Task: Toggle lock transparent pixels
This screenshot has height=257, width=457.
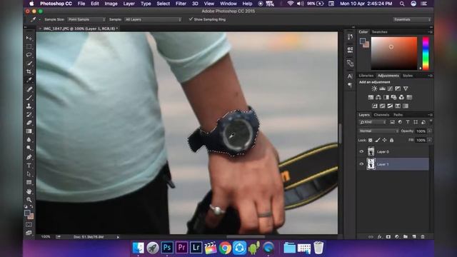Action: [370, 140]
